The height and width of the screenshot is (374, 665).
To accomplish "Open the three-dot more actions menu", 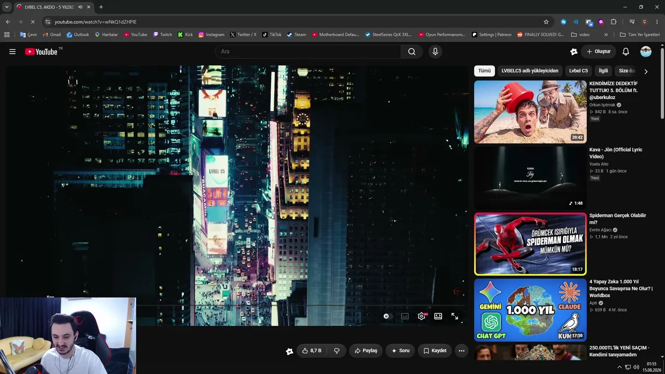I will click(461, 351).
